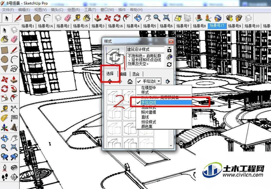Switch to scene tab 场景号8

point(199,26)
